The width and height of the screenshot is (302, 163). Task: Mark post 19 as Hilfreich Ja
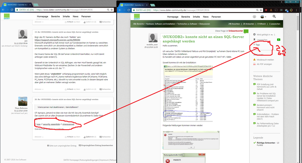(75, 89)
